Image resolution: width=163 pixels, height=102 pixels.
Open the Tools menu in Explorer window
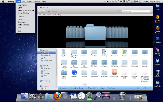[x=54, y=15]
